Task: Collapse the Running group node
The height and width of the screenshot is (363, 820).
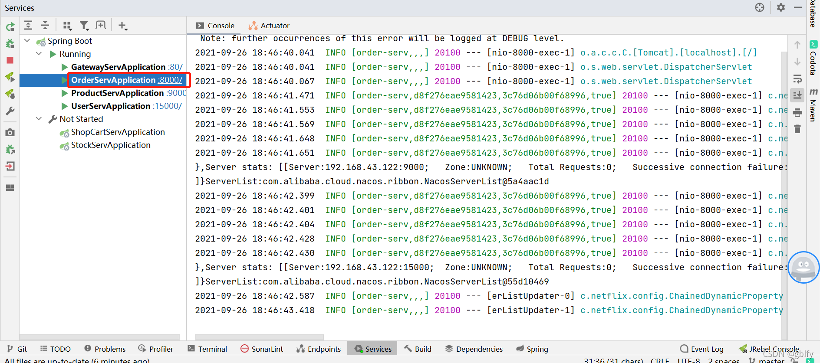Action: point(39,54)
